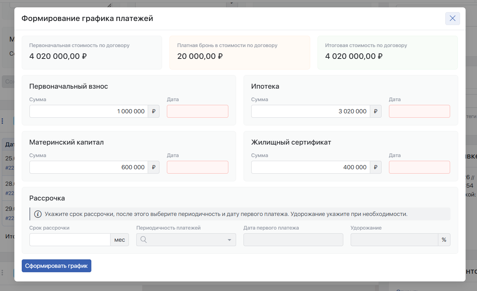Edit the Первоначальный взнос sum field
477x291 pixels.
(x=89, y=111)
